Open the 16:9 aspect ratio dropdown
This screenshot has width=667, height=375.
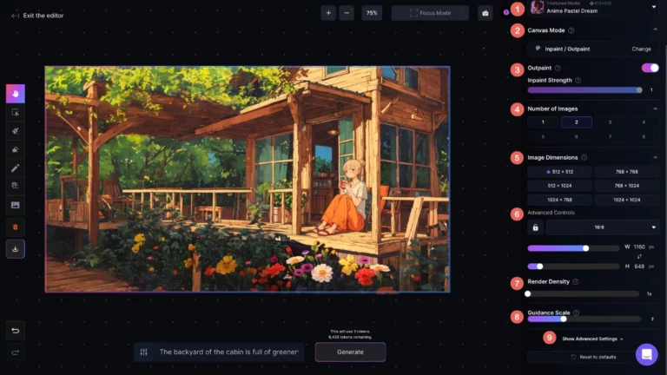602,227
